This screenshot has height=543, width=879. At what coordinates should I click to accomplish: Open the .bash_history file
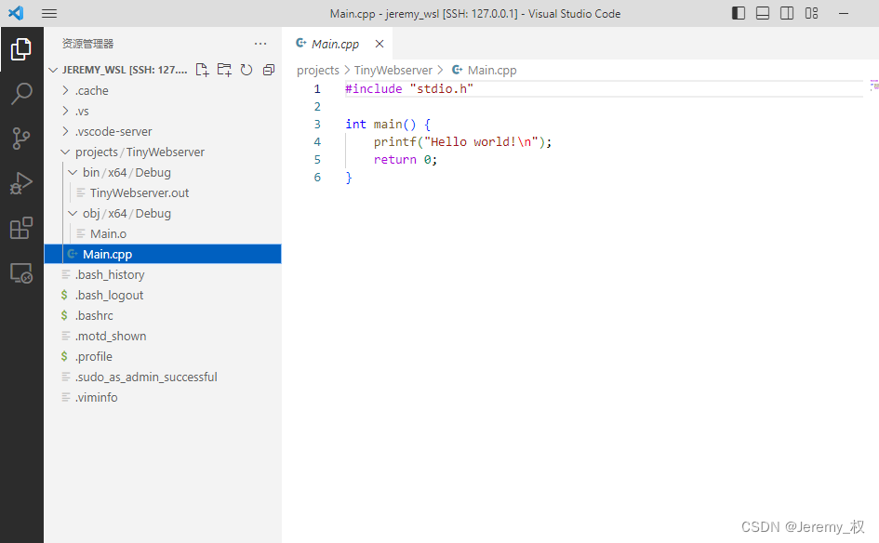pyautogui.click(x=163, y=274)
